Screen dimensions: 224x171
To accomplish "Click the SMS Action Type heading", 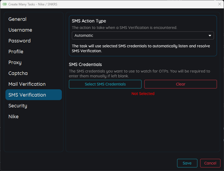I will [x=89, y=21].
